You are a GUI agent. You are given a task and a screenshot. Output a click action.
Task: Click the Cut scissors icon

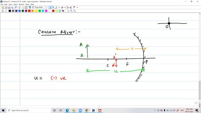[19, 8]
